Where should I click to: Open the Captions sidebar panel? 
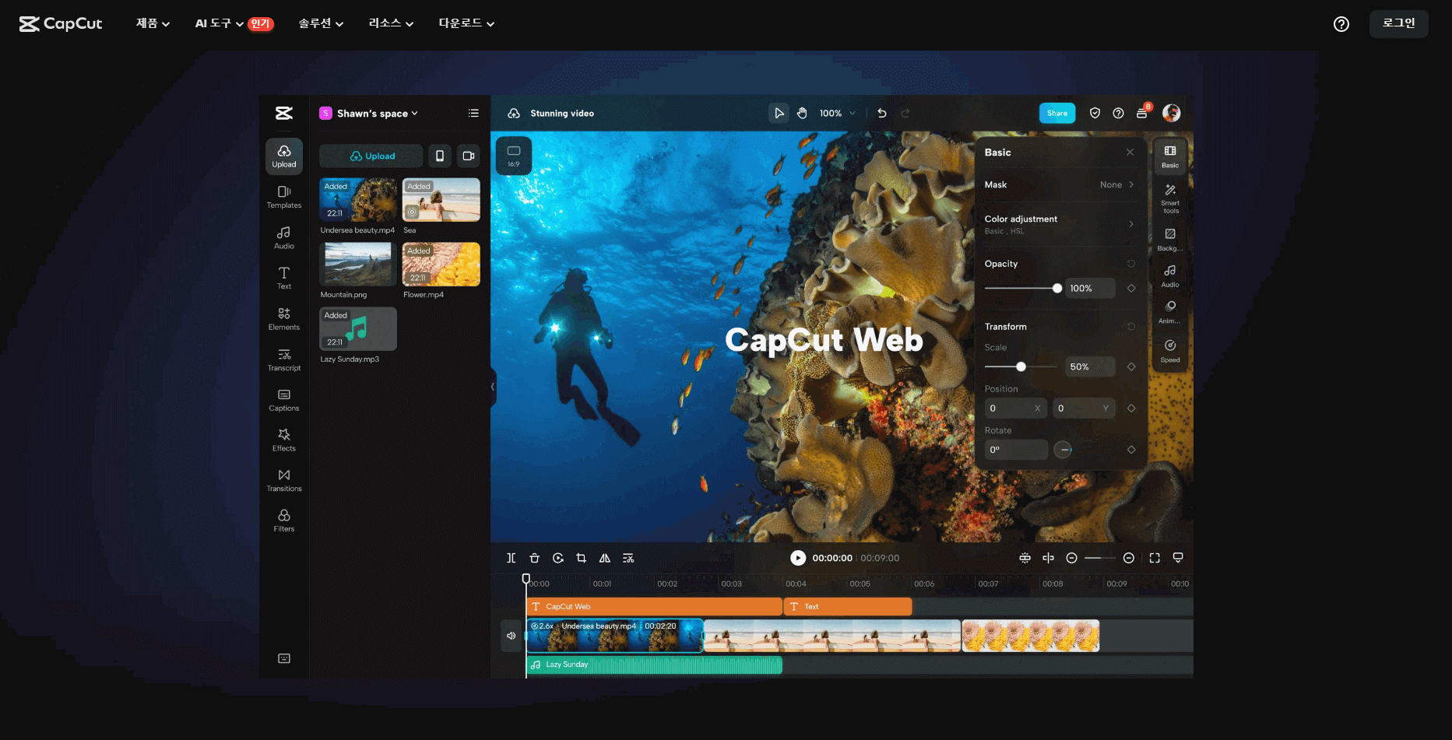(x=284, y=400)
